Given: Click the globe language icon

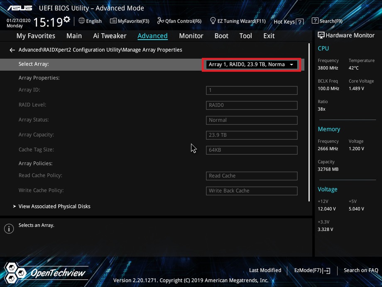Looking at the screenshot, I should click(x=82, y=21).
